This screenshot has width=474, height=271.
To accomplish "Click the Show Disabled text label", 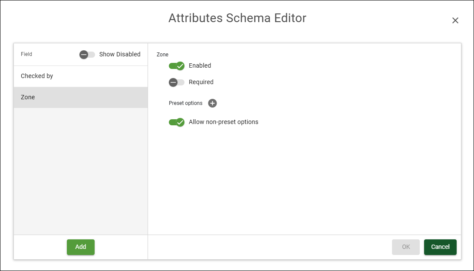I will tap(120, 54).
